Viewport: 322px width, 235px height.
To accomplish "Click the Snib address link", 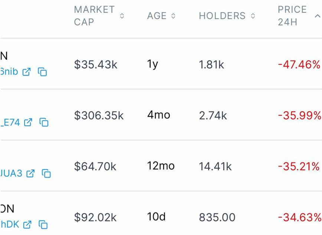I will 9,72.
